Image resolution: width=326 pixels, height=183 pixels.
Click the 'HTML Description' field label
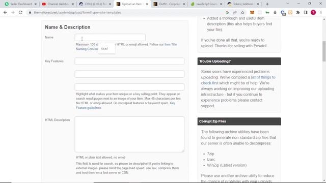click(58, 120)
